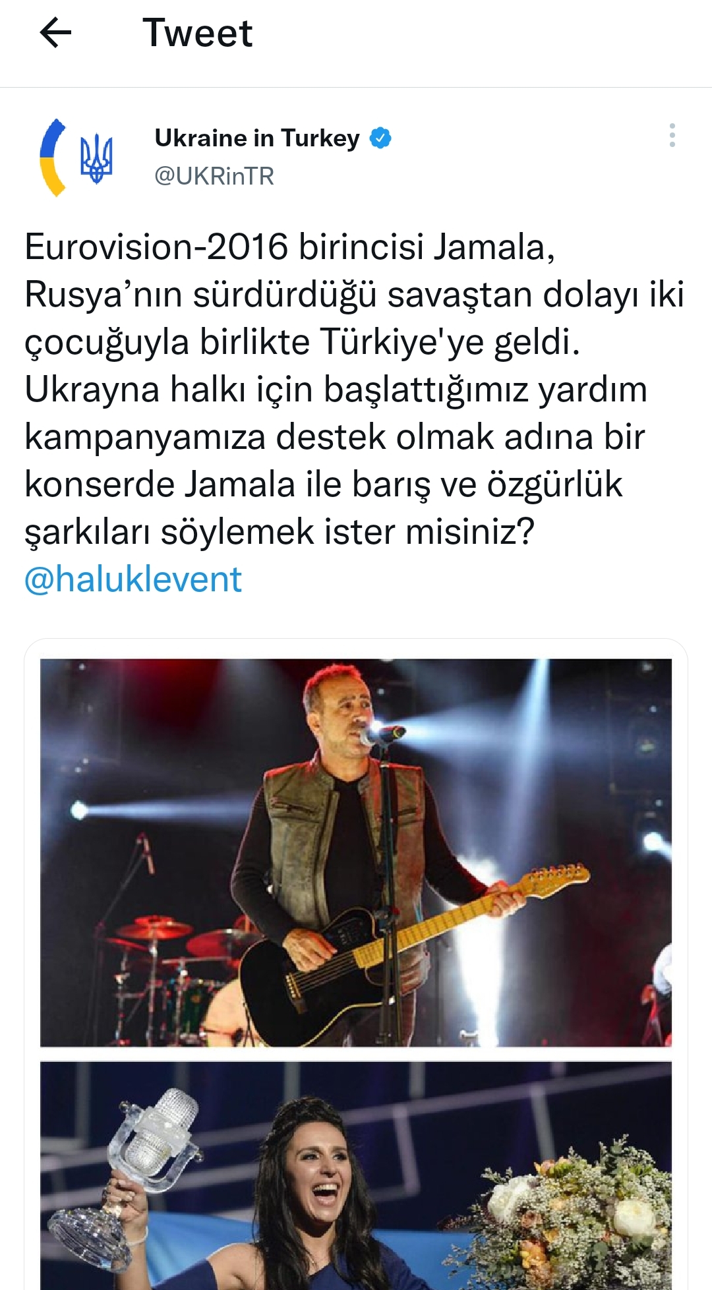Tap the tweet line mentioning Türkiye'ye geldi

[302, 342]
